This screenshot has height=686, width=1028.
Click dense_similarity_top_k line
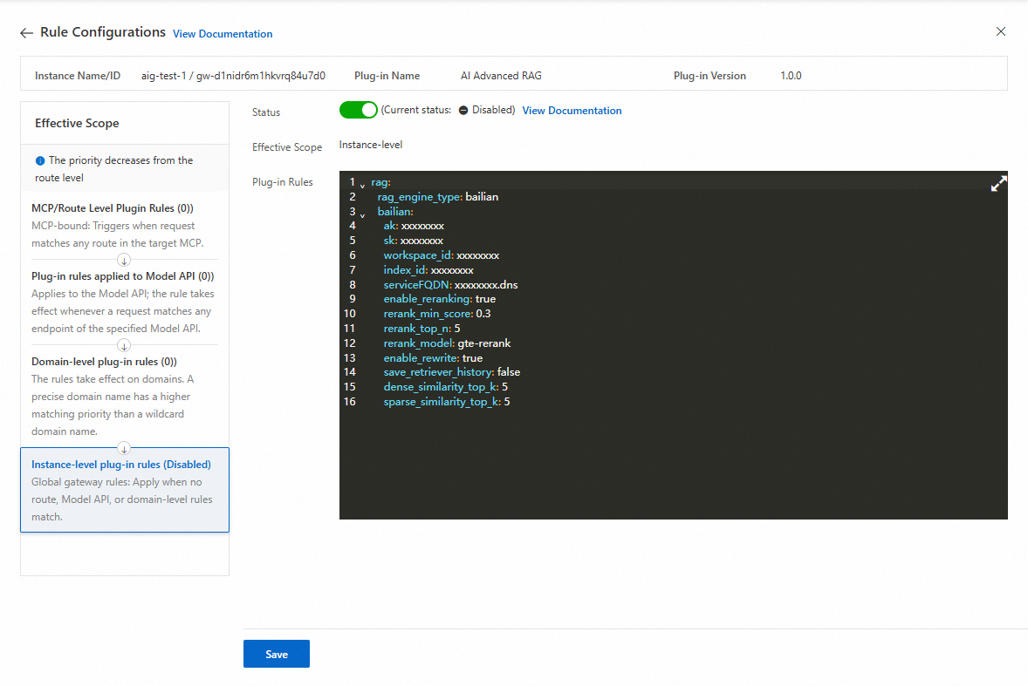click(x=445, y=387)
